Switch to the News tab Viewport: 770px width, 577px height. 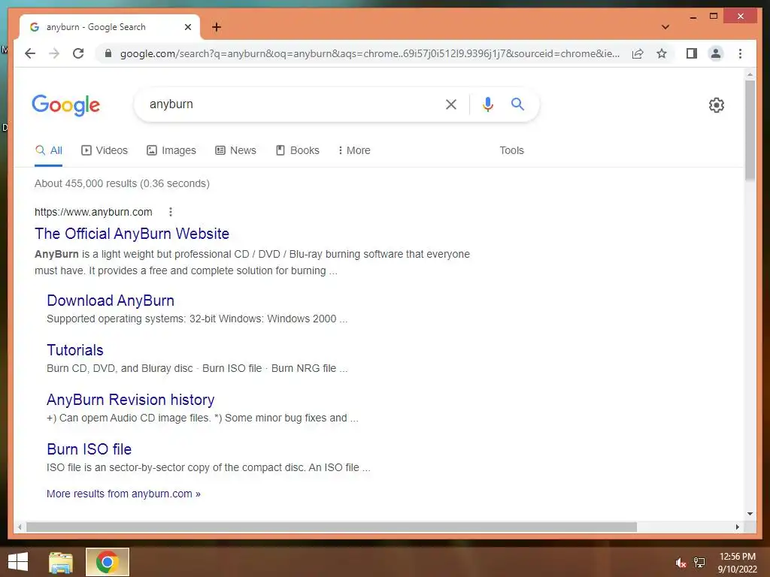point(235,150)
